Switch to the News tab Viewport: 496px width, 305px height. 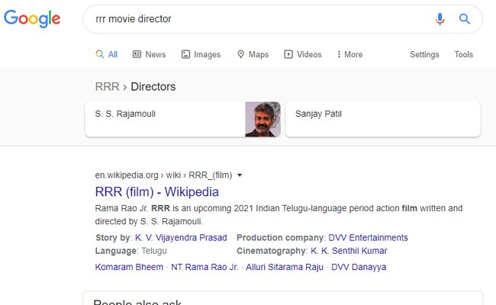pos(150,54)
